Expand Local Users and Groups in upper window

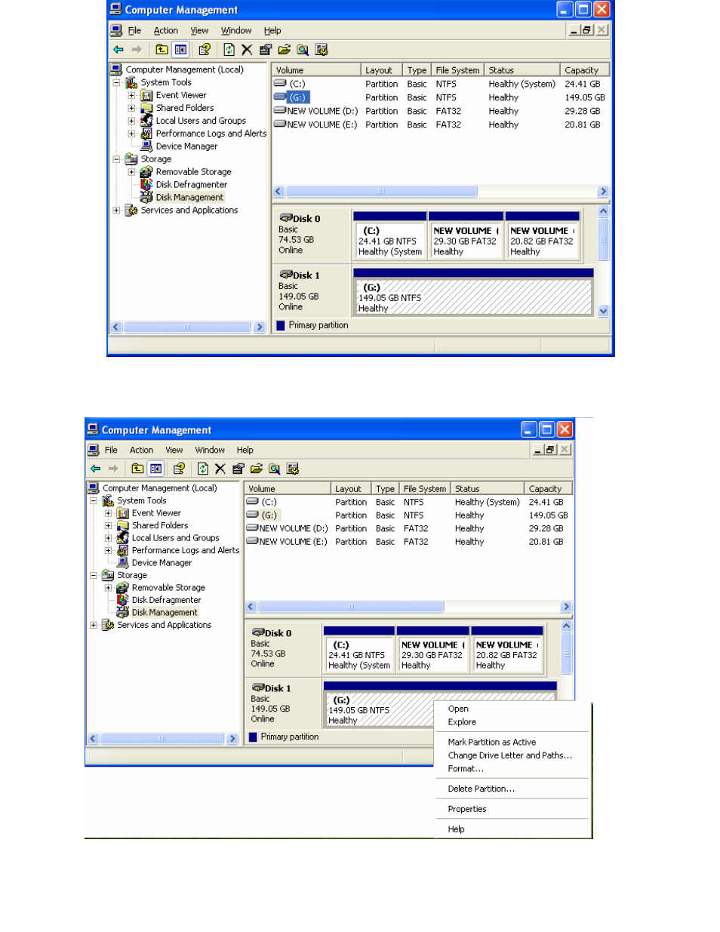click(x=131, y=121)
